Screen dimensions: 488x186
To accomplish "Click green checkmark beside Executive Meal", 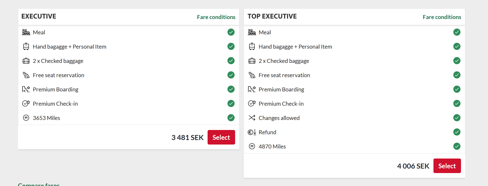I will (x=231, y=32).
